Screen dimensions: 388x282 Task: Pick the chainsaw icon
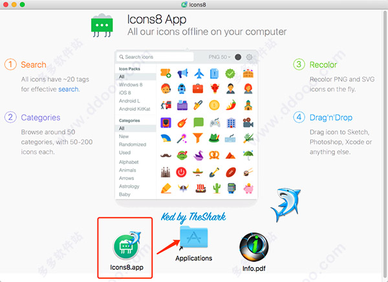[198, 105]
